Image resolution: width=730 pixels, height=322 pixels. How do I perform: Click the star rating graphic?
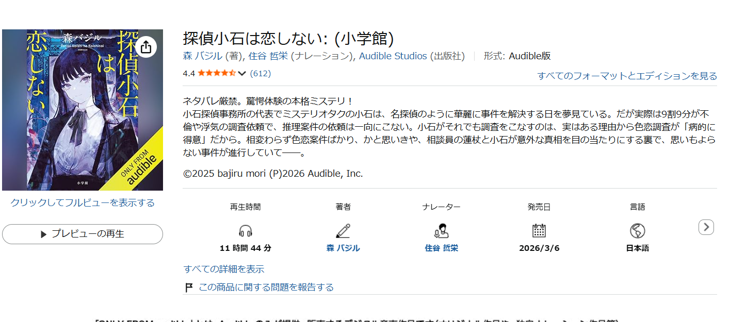click(217, 73)
